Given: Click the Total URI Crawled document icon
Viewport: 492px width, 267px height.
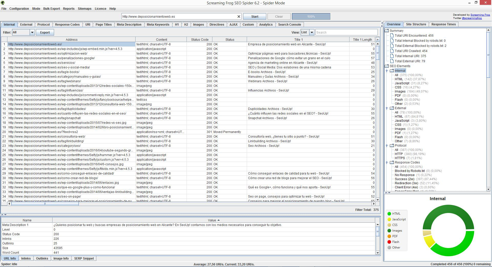Looking at the screenshot, I should (392, 51).
